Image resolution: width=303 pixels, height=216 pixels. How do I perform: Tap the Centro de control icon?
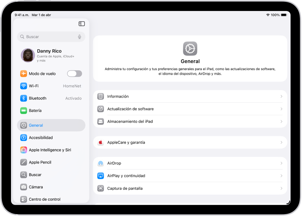pos(24,199)
